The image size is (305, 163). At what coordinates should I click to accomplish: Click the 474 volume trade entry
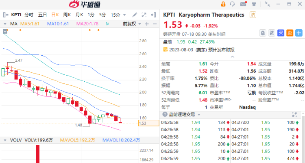[291, 159]
